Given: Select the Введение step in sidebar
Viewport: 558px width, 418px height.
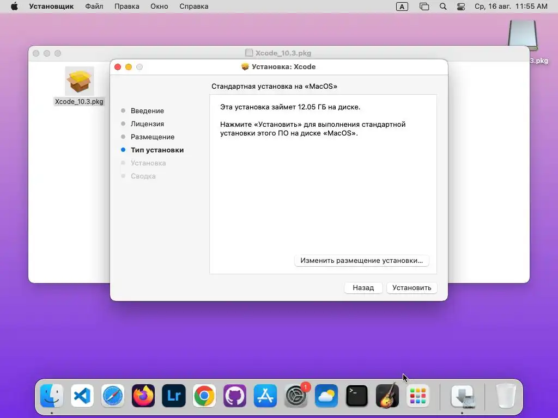Looking at the screenshot, I should [147, 110].
